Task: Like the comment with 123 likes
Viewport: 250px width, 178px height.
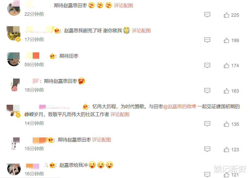Action: click(x=226, y=149)
